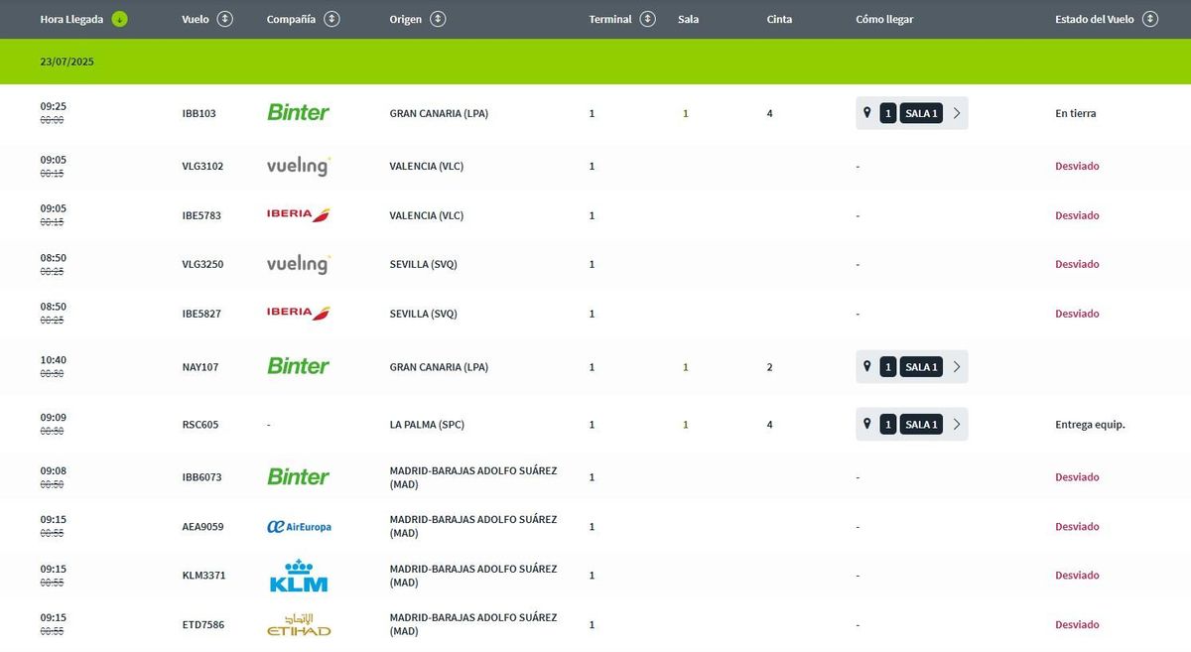Click the location pin icon for RSC605
The width and height of the screenshot is (1191, 652).
point(866,424)
